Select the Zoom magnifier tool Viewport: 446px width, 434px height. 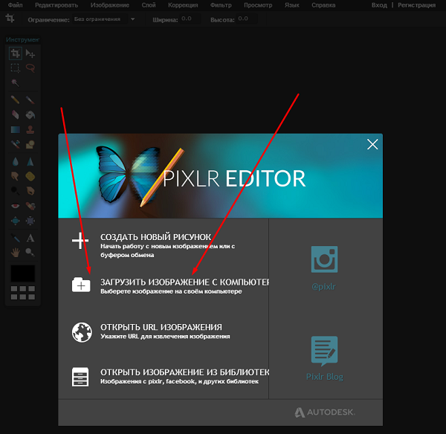point(30,252)
